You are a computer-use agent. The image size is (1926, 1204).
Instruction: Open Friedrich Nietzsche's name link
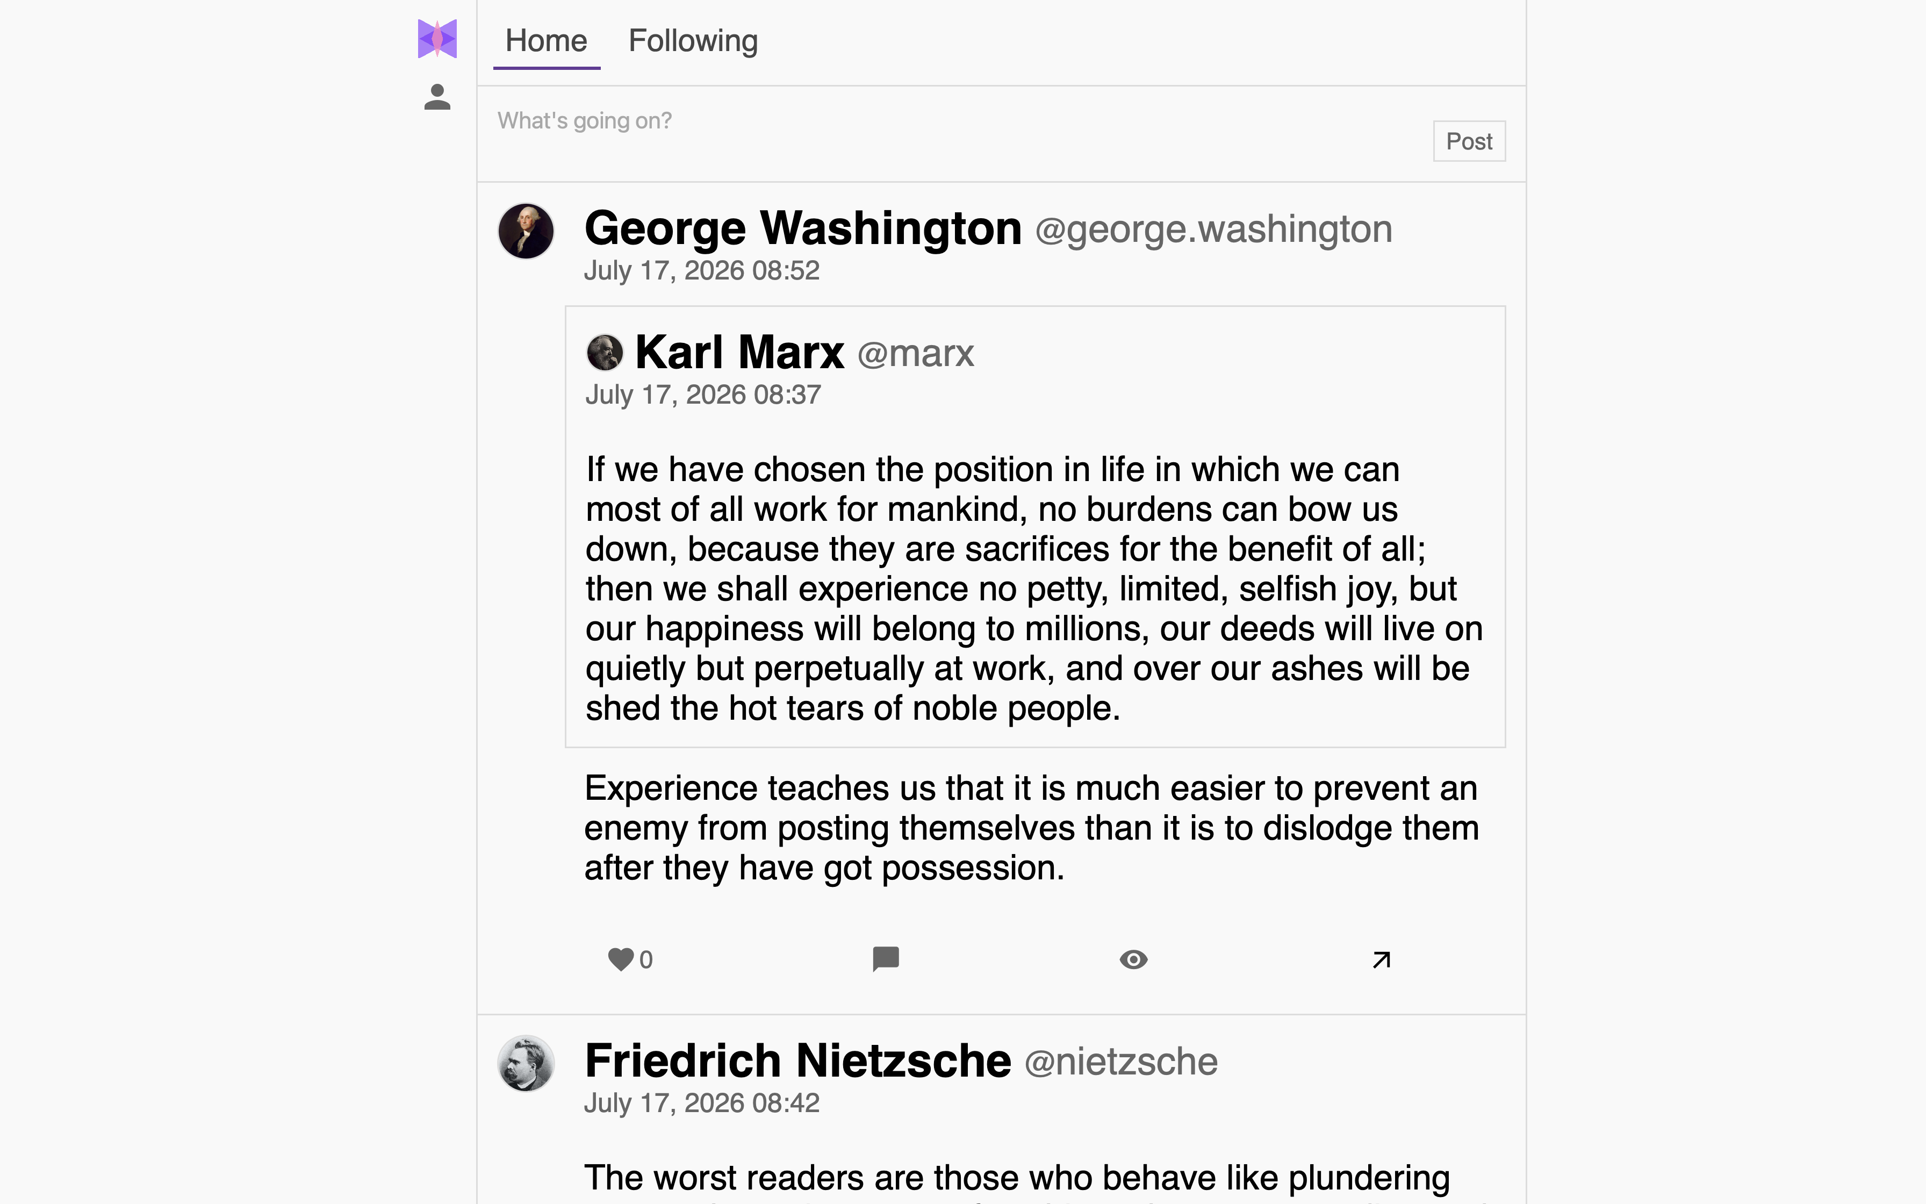pos(797,1060)
